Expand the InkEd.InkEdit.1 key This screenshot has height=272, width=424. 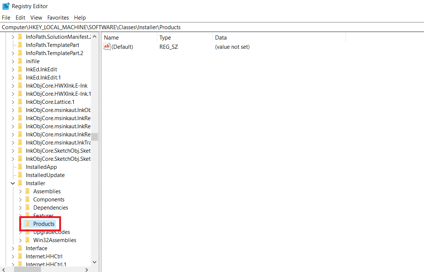(13, 78)
